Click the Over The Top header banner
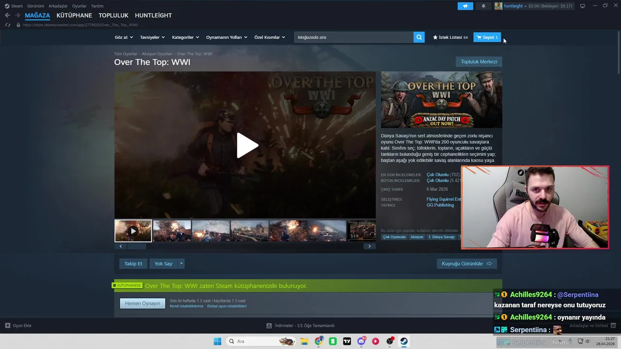This screenshot has height=349, width=621. pos(441,100)
